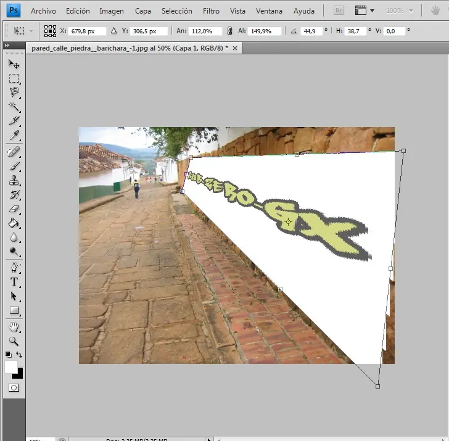Open the Ventana menu
Image resolution: width=449 pixels, height=441 pixels.
coord(269,11)
